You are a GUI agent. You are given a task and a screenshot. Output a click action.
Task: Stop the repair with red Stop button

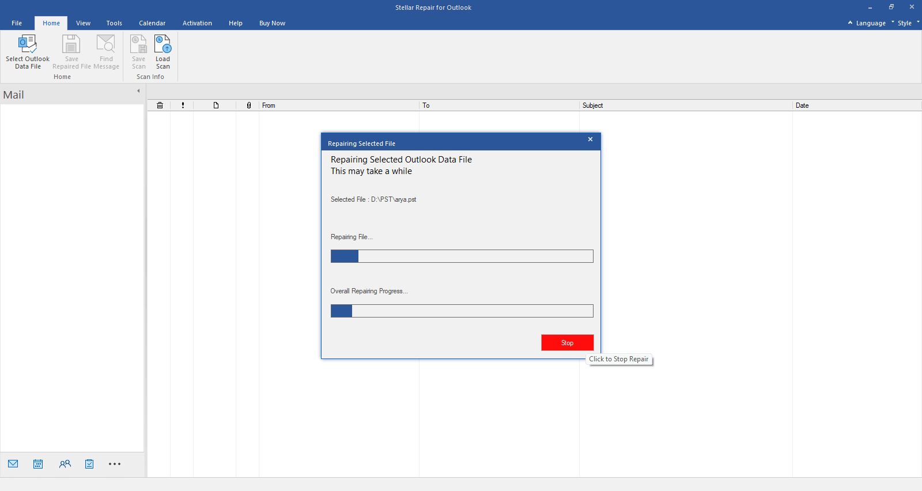(568, 343)
